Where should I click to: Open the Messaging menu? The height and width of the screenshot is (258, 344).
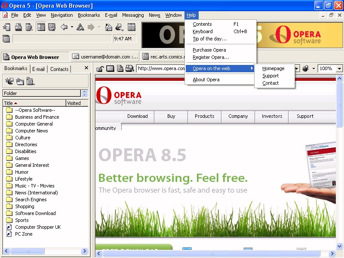pyautogui.click(x=133, y=15)
